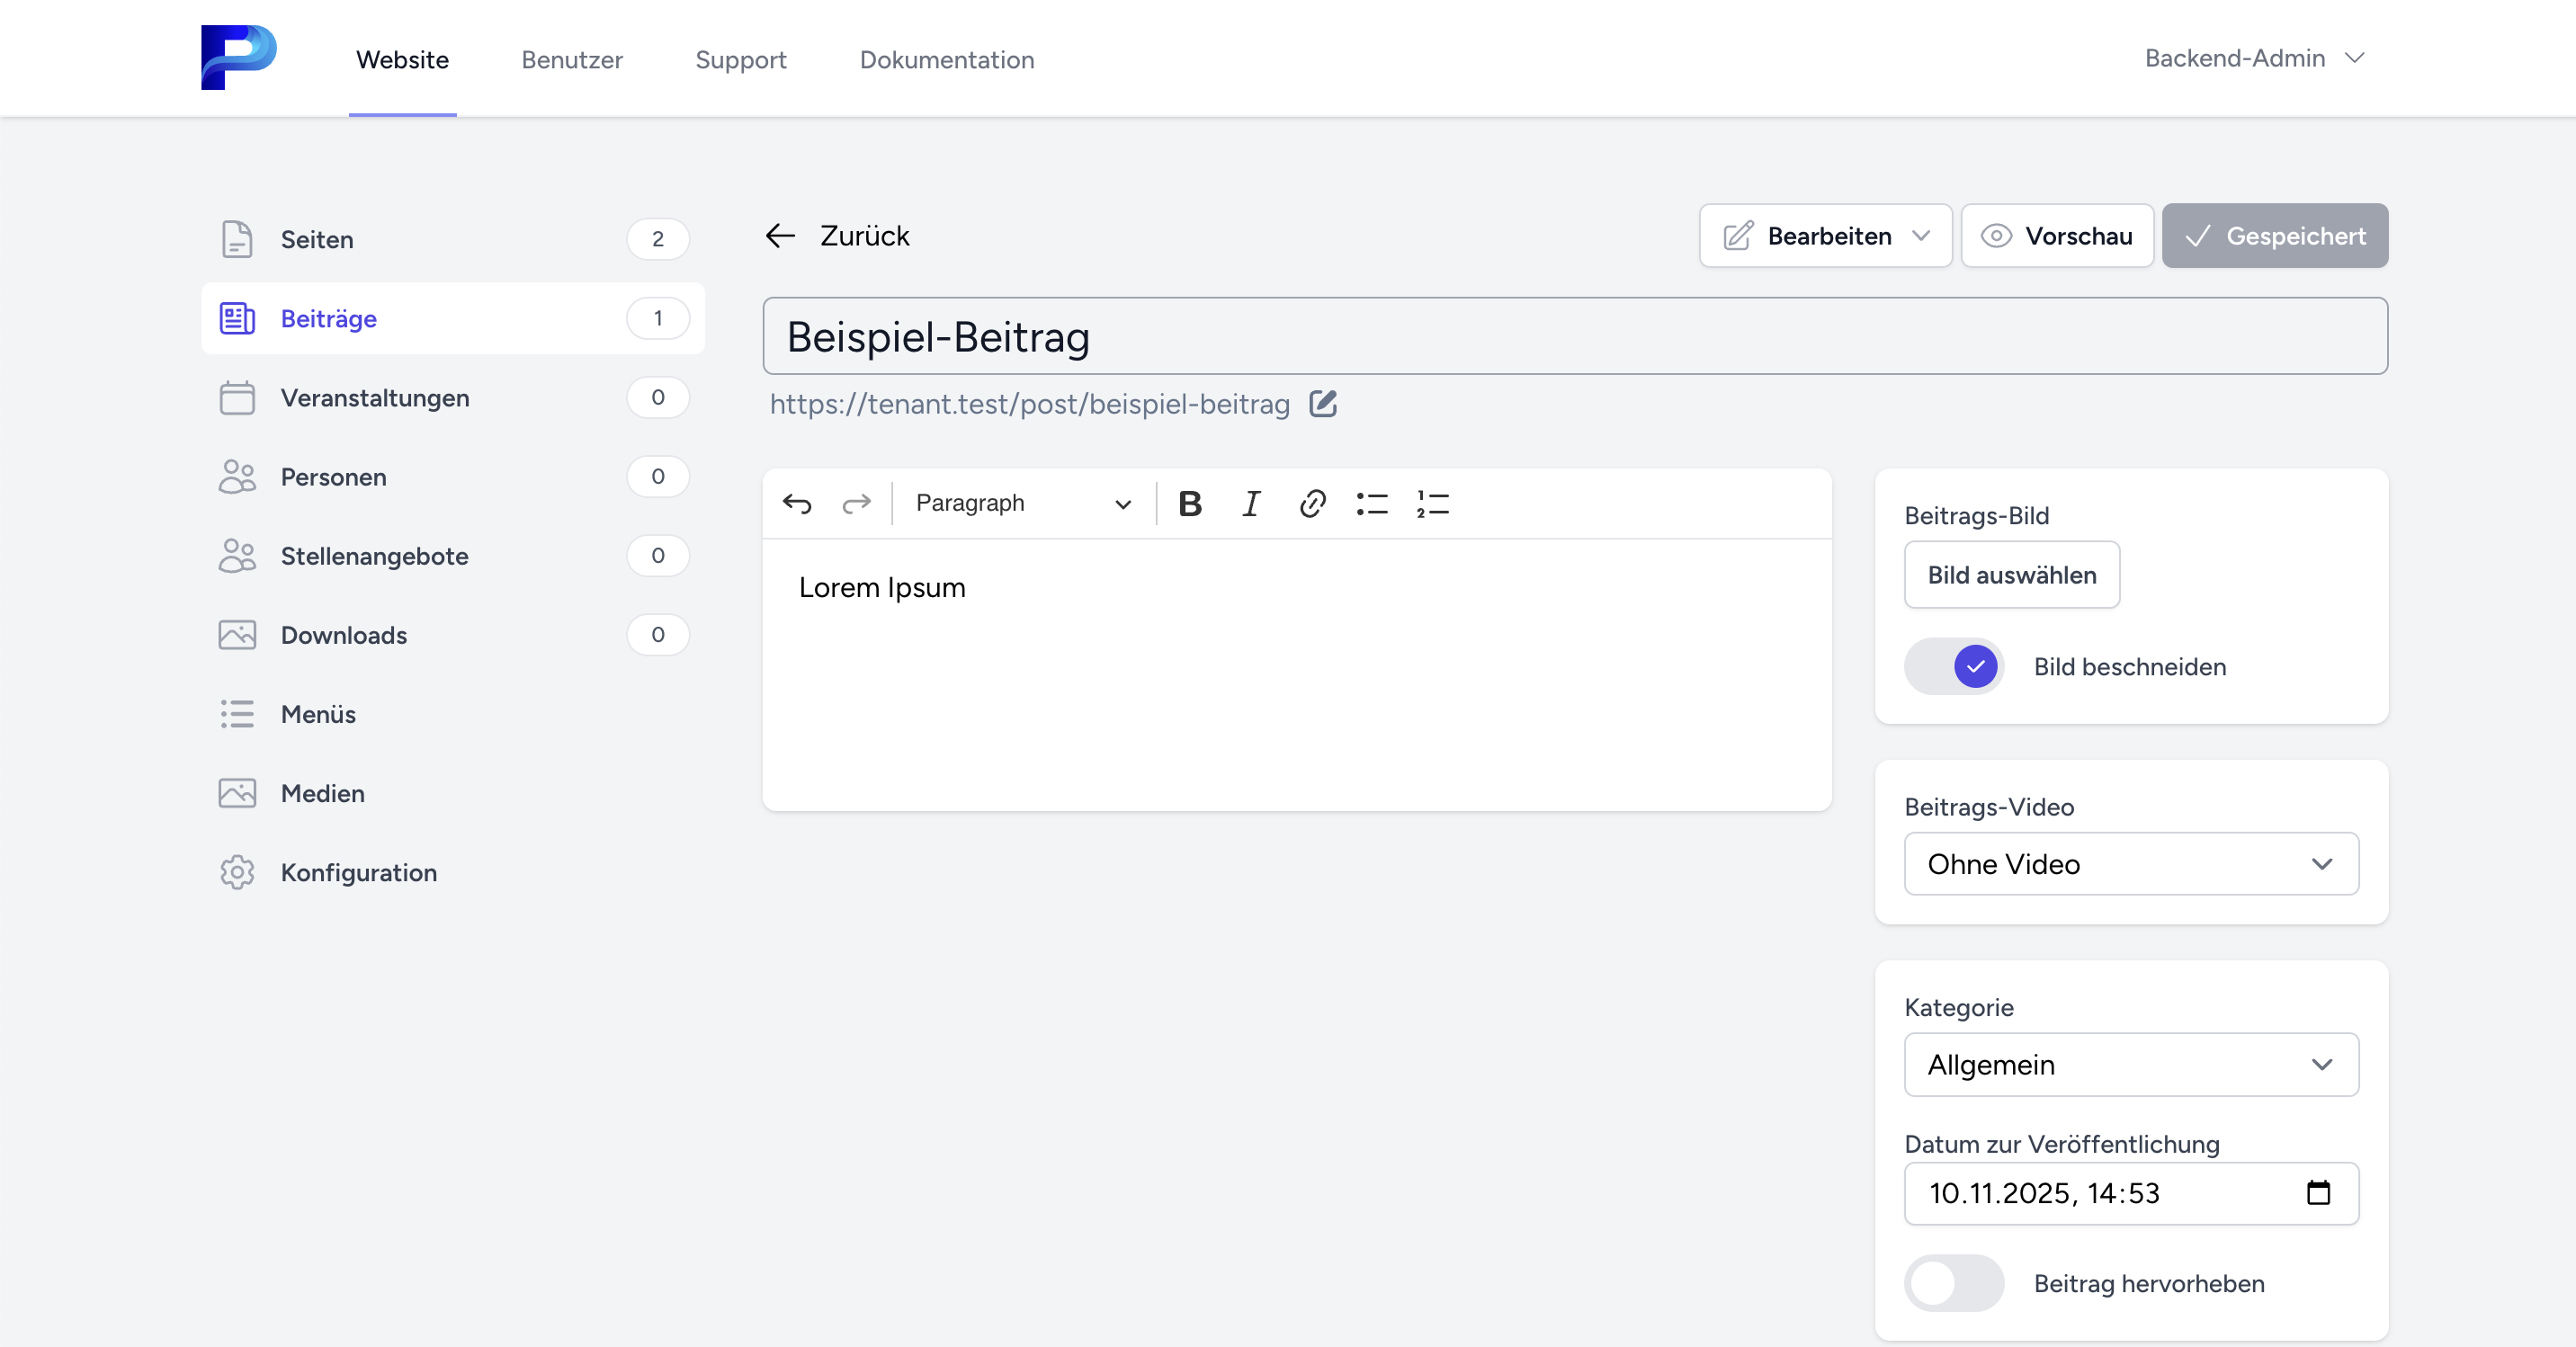This screenshot has width=2576, height=1347.
Task: Edit the post URL slug with the pencil icon
Action: click(x=1323, y=404)
